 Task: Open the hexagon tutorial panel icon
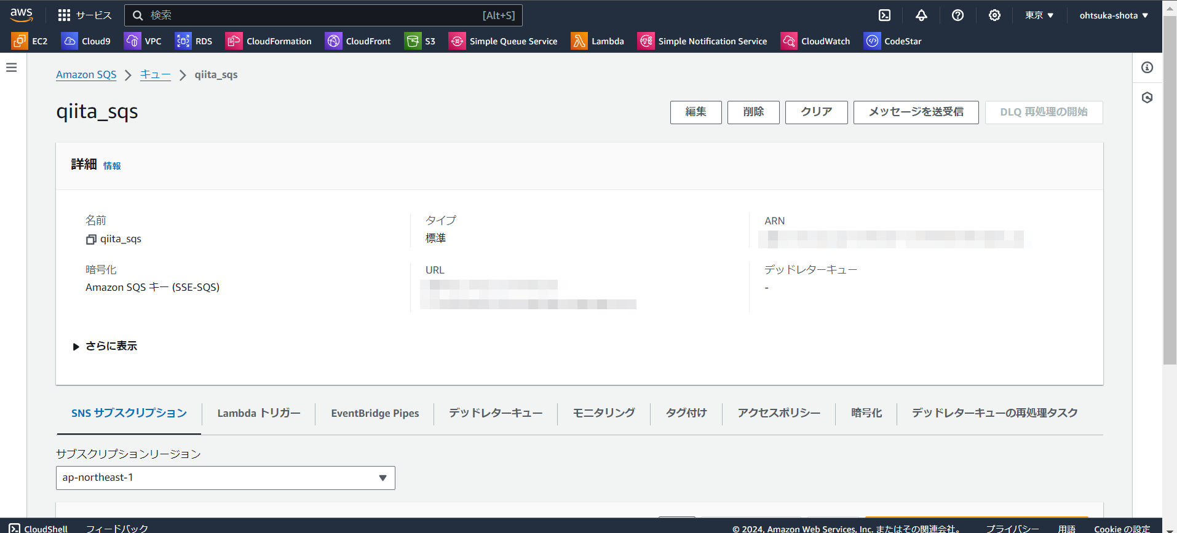point(1147,98)
